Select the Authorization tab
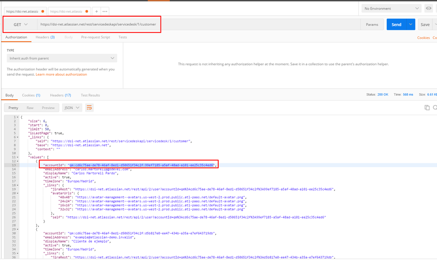 16,37
